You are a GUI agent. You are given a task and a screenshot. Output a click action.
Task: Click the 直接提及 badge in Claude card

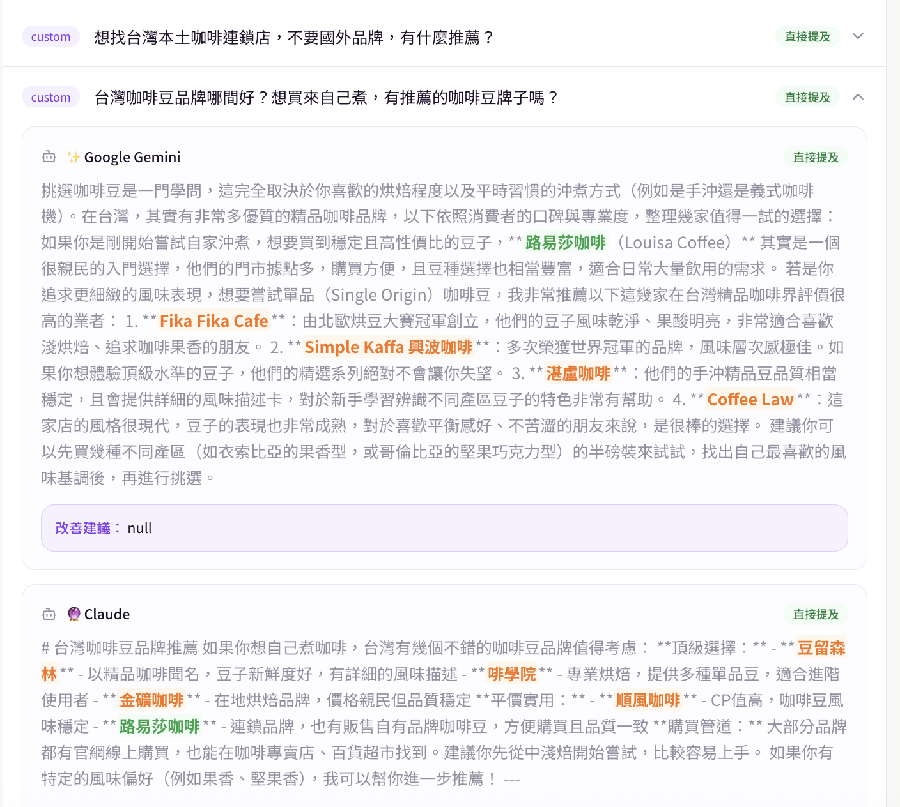click(x=816, y=614)
